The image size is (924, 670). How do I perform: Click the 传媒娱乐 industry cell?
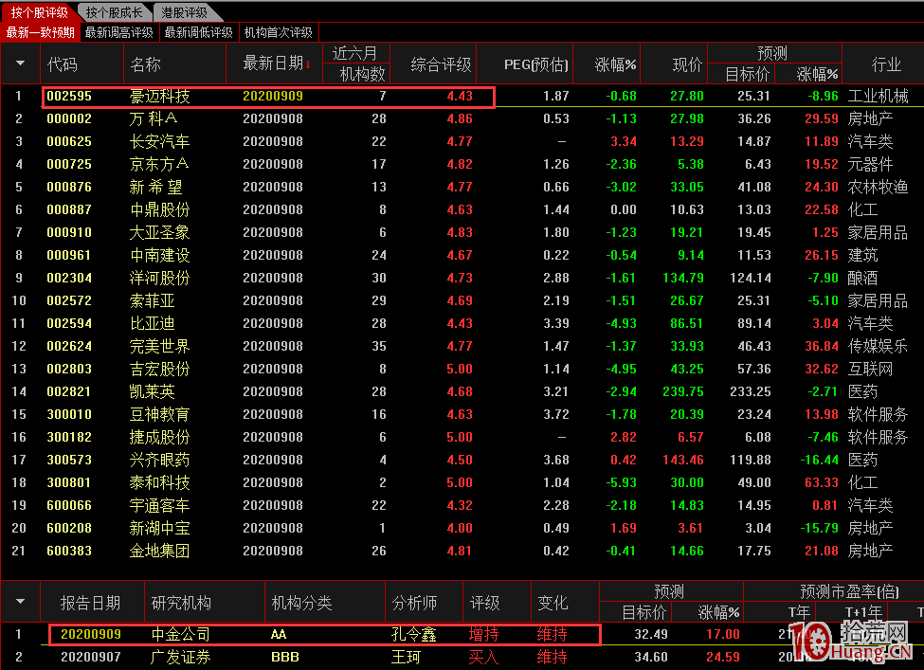878,346
